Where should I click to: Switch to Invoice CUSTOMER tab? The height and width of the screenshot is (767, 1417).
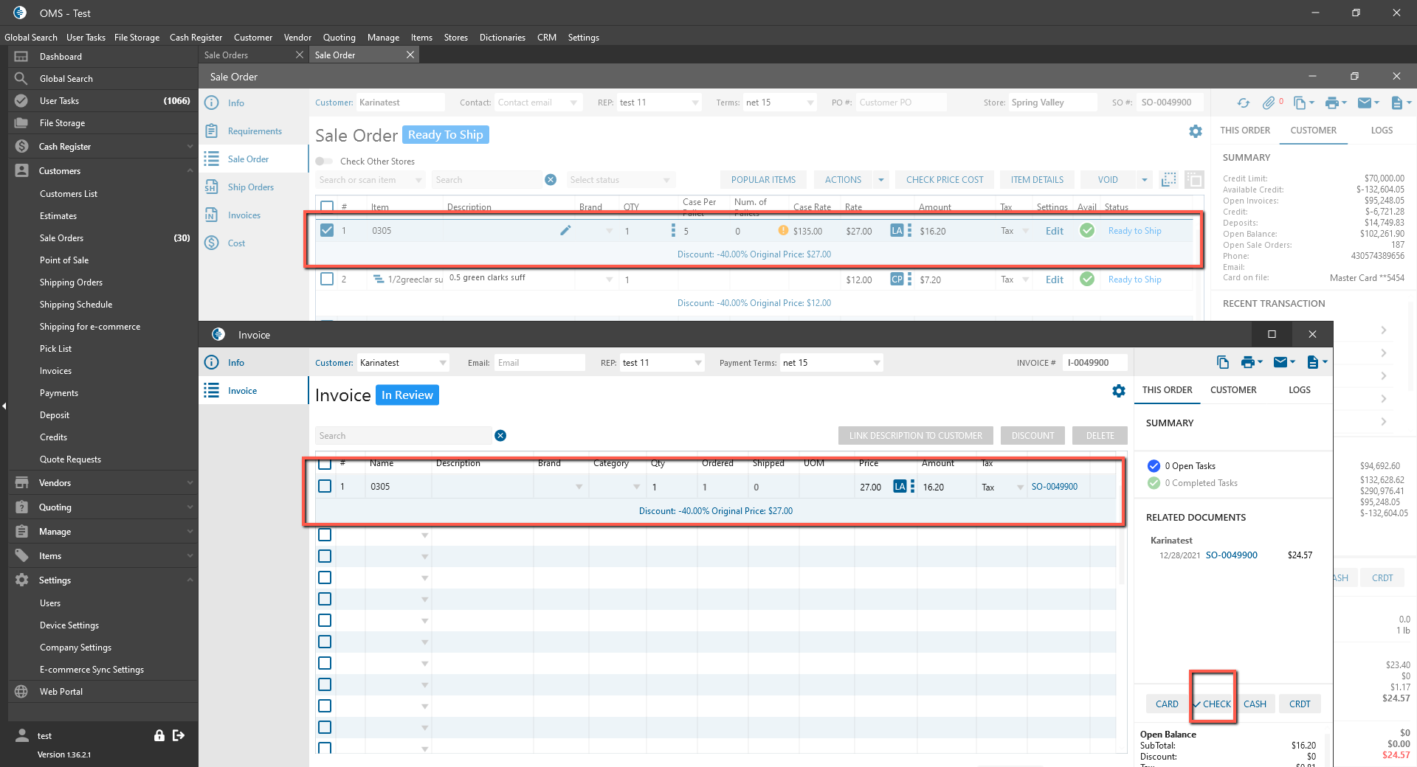(x=1233, y=390)
